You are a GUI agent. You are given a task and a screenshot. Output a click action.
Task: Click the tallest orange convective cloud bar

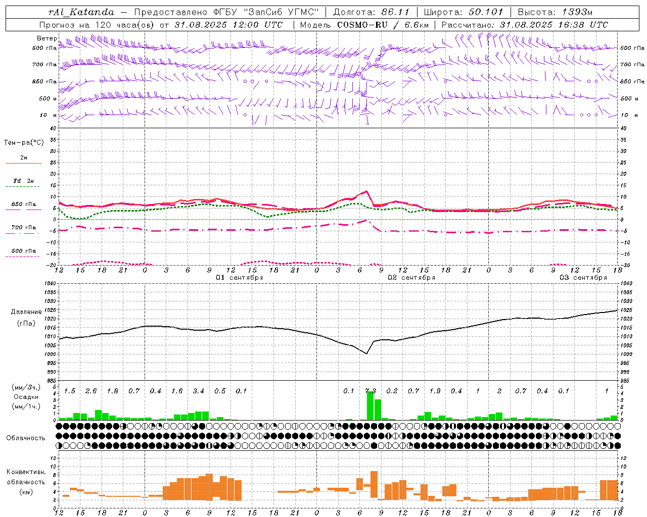374,486
